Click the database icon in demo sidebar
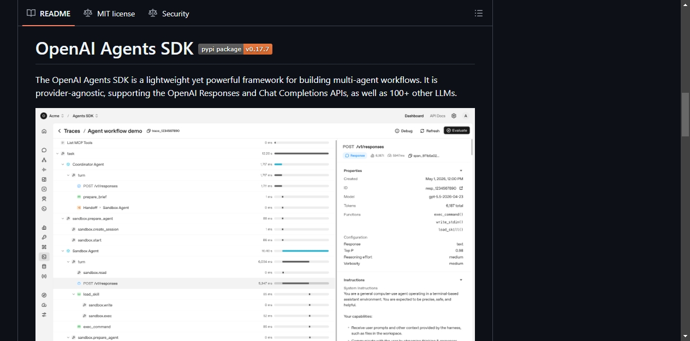This screenshot has height=341, width=690. tap(44, 266)
